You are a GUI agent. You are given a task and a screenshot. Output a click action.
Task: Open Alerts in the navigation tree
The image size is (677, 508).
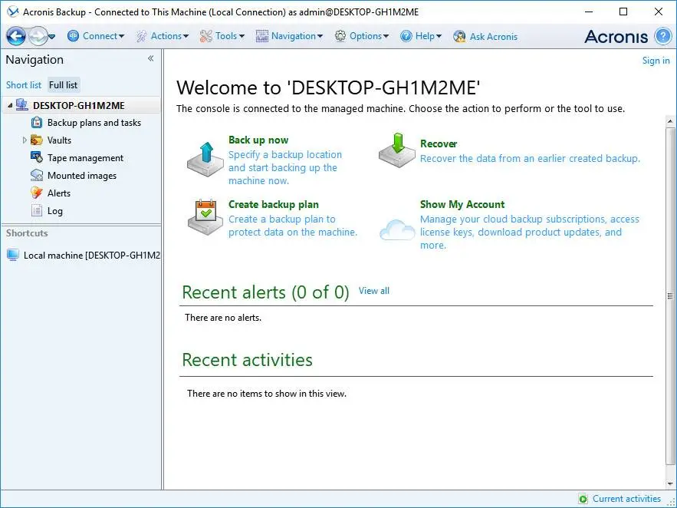pyautogui.click(x=59, y=193)
